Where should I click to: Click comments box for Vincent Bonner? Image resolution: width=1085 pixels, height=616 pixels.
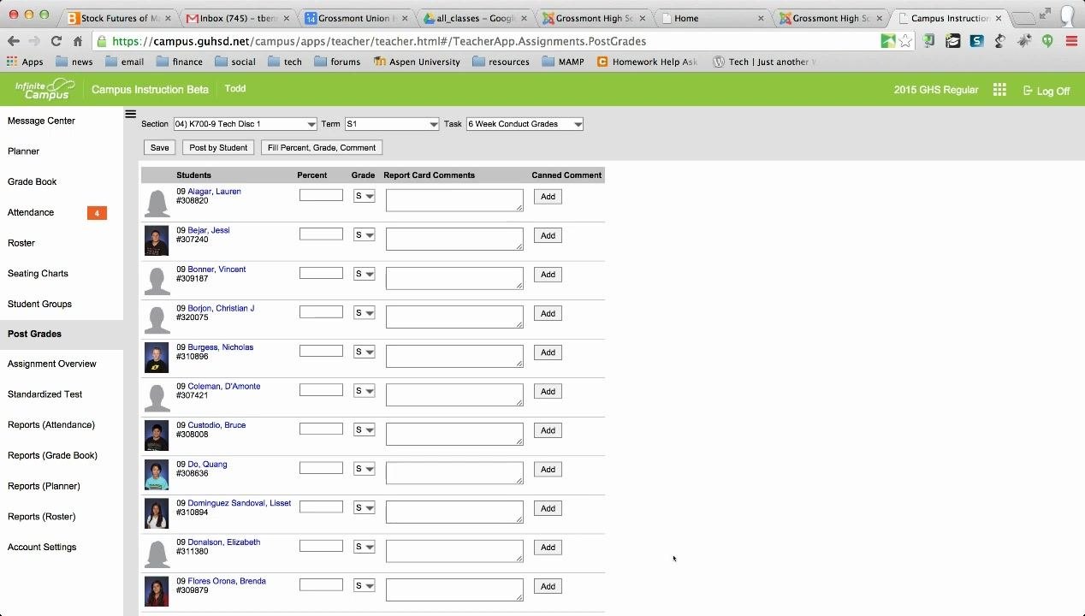point(454,278)
